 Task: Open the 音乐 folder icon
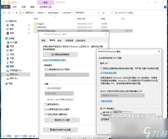tap(8, 62)
